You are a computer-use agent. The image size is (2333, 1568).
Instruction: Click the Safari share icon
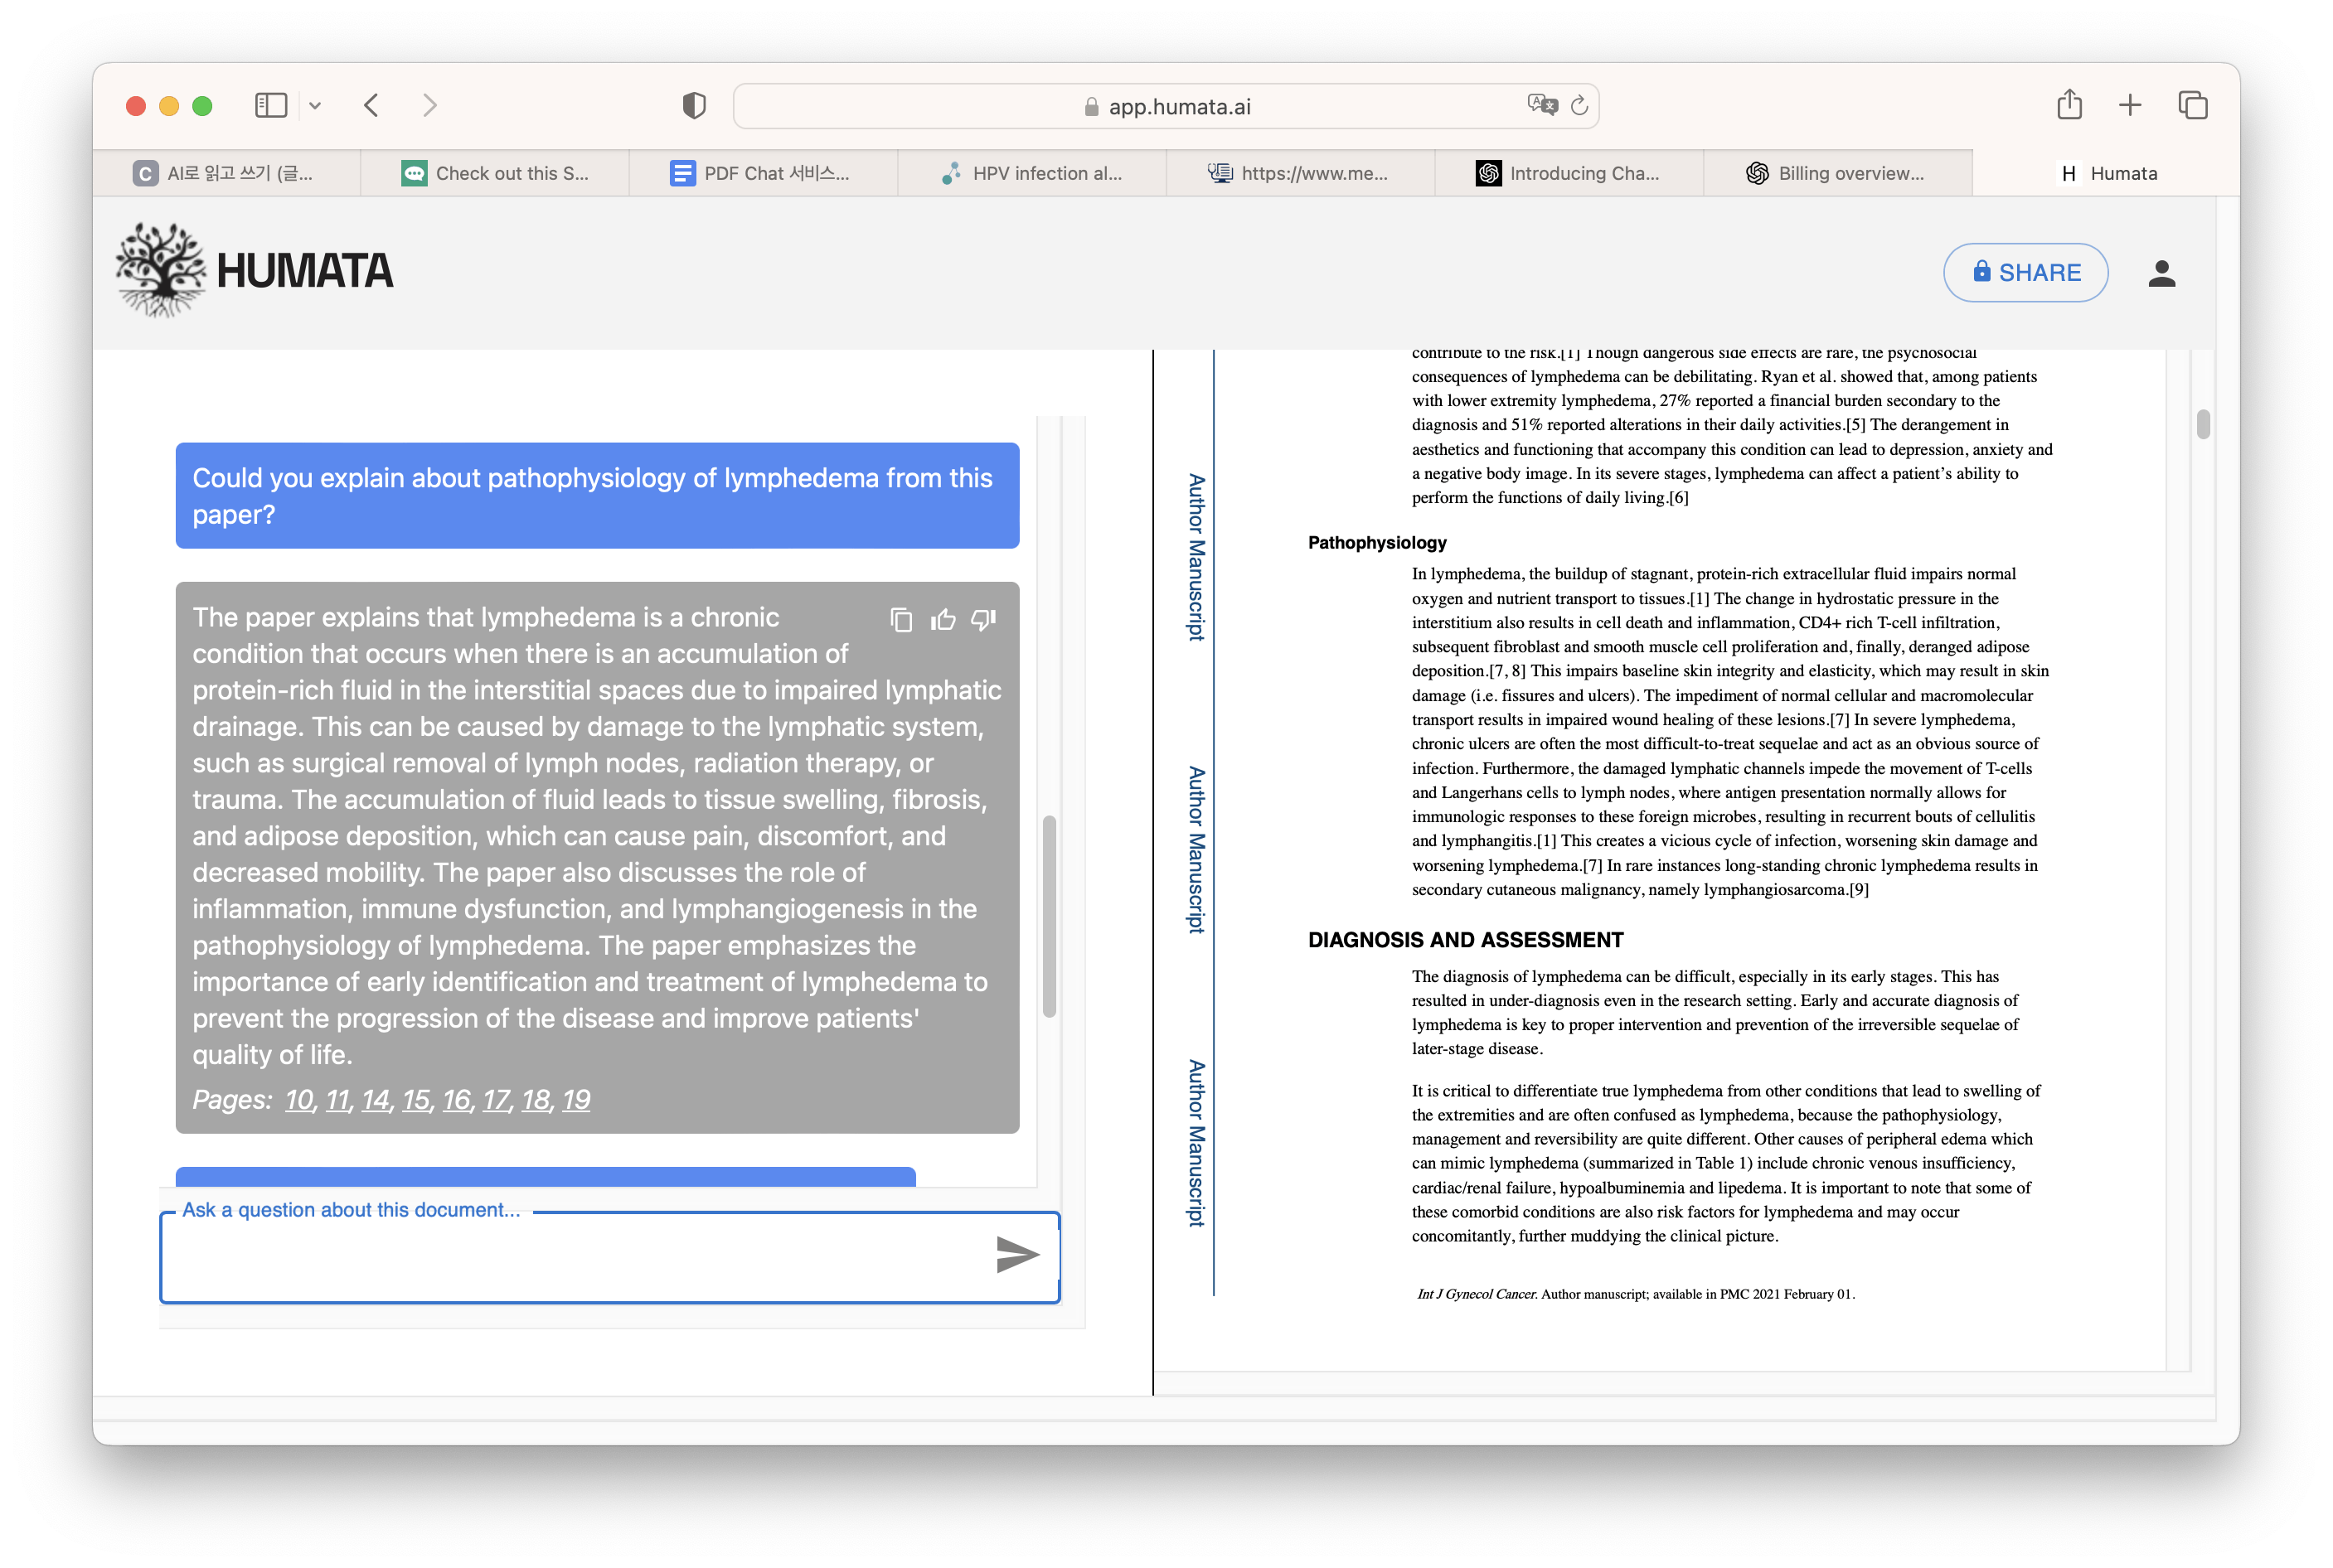coord(2069,105)
